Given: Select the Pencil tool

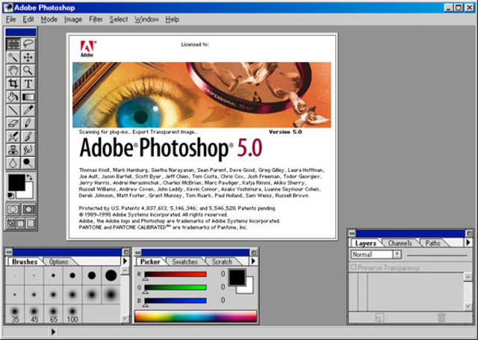Looking at the screenshot, I should point(28,123).
